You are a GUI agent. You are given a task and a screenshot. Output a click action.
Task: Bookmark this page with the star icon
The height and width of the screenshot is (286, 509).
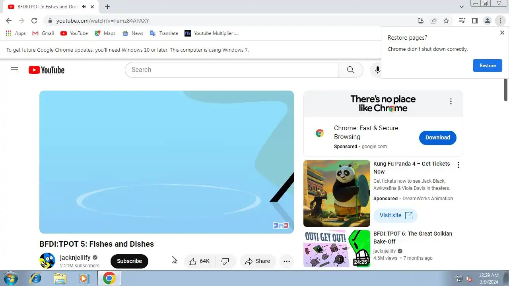pos(446,21)
